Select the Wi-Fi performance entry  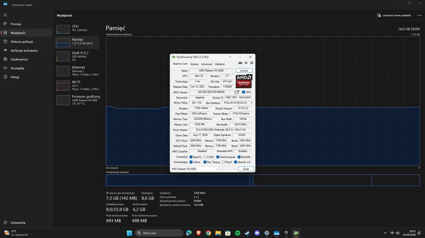(x=77, y=86)
